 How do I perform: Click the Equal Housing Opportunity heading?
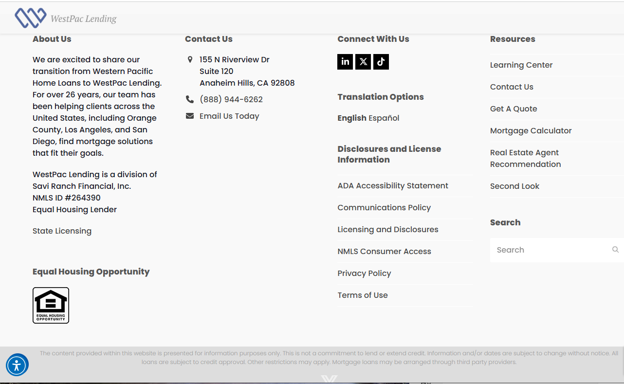[91, 272]
